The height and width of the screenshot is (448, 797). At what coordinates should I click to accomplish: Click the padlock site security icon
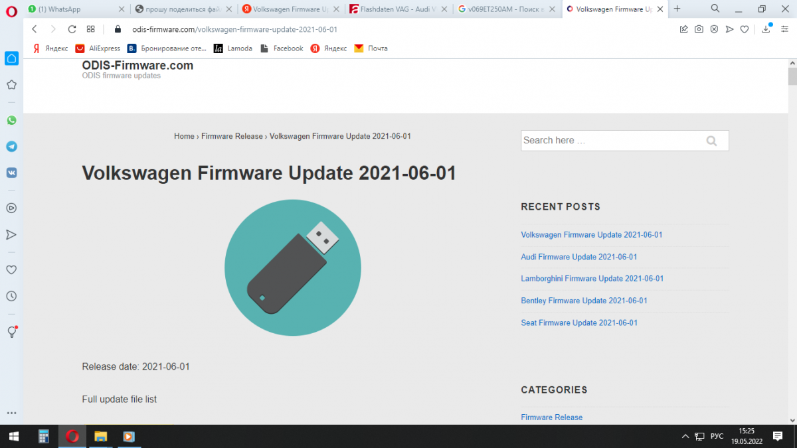(x=117, y=29)
